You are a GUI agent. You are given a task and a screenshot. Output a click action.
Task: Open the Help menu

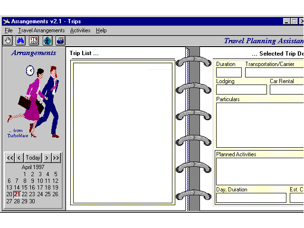click(x=101, y=30)
